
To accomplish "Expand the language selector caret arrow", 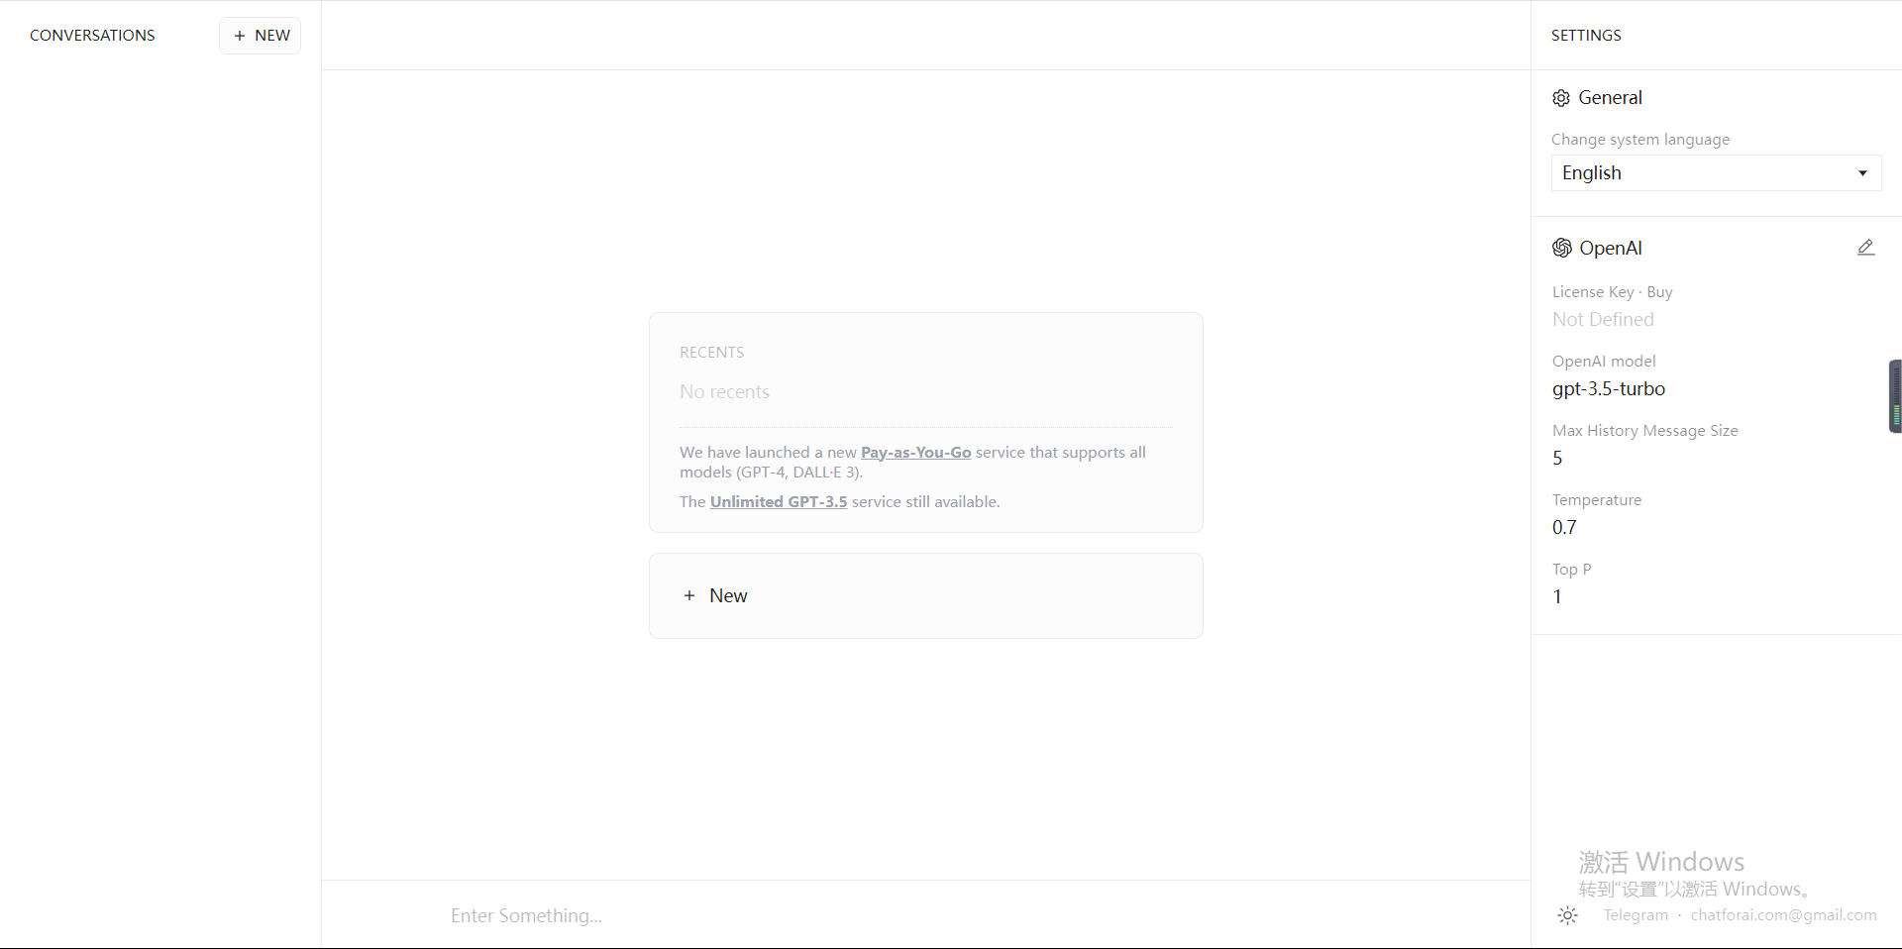I will pos(1861,172).
